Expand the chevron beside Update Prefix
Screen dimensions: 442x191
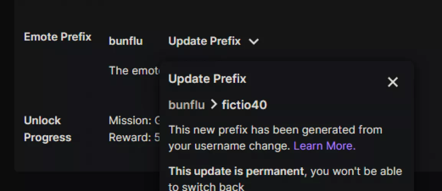point(254,41)
